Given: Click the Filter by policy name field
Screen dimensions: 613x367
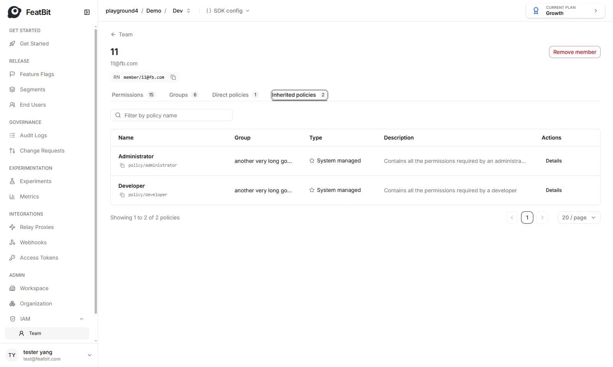Looking at the screenshot, I should click(172, 115).
